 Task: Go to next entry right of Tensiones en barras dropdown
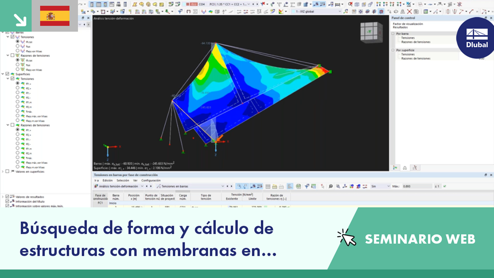pos(232,186)
